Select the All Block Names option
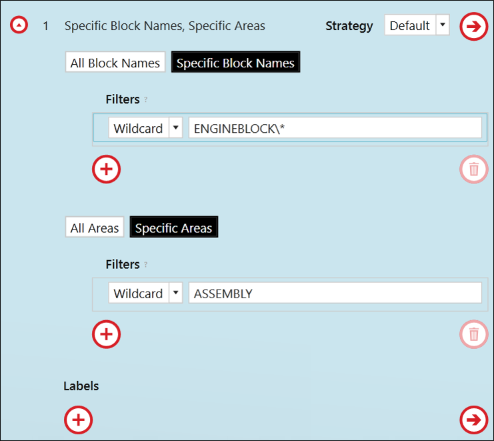 tap(115, 63)
